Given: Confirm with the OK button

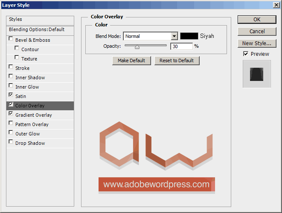Looking at the screenshot, I should pyautogui.click(x=257, y=20).
